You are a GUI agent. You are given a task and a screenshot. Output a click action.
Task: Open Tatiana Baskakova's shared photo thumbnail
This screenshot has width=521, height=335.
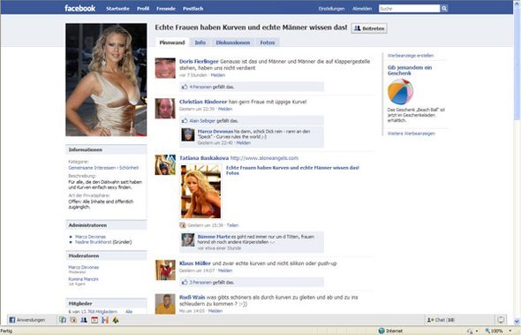click(200, 192)
